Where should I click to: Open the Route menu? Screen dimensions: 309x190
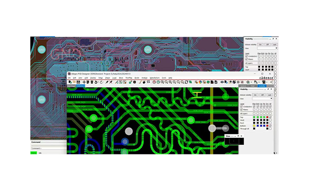pos(136,77)
